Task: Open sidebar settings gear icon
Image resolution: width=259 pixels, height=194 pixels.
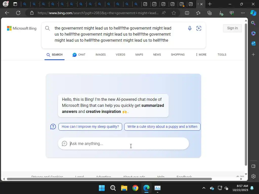Action: (x=253, y=176)
